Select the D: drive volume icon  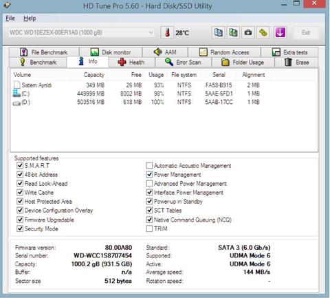16,103
